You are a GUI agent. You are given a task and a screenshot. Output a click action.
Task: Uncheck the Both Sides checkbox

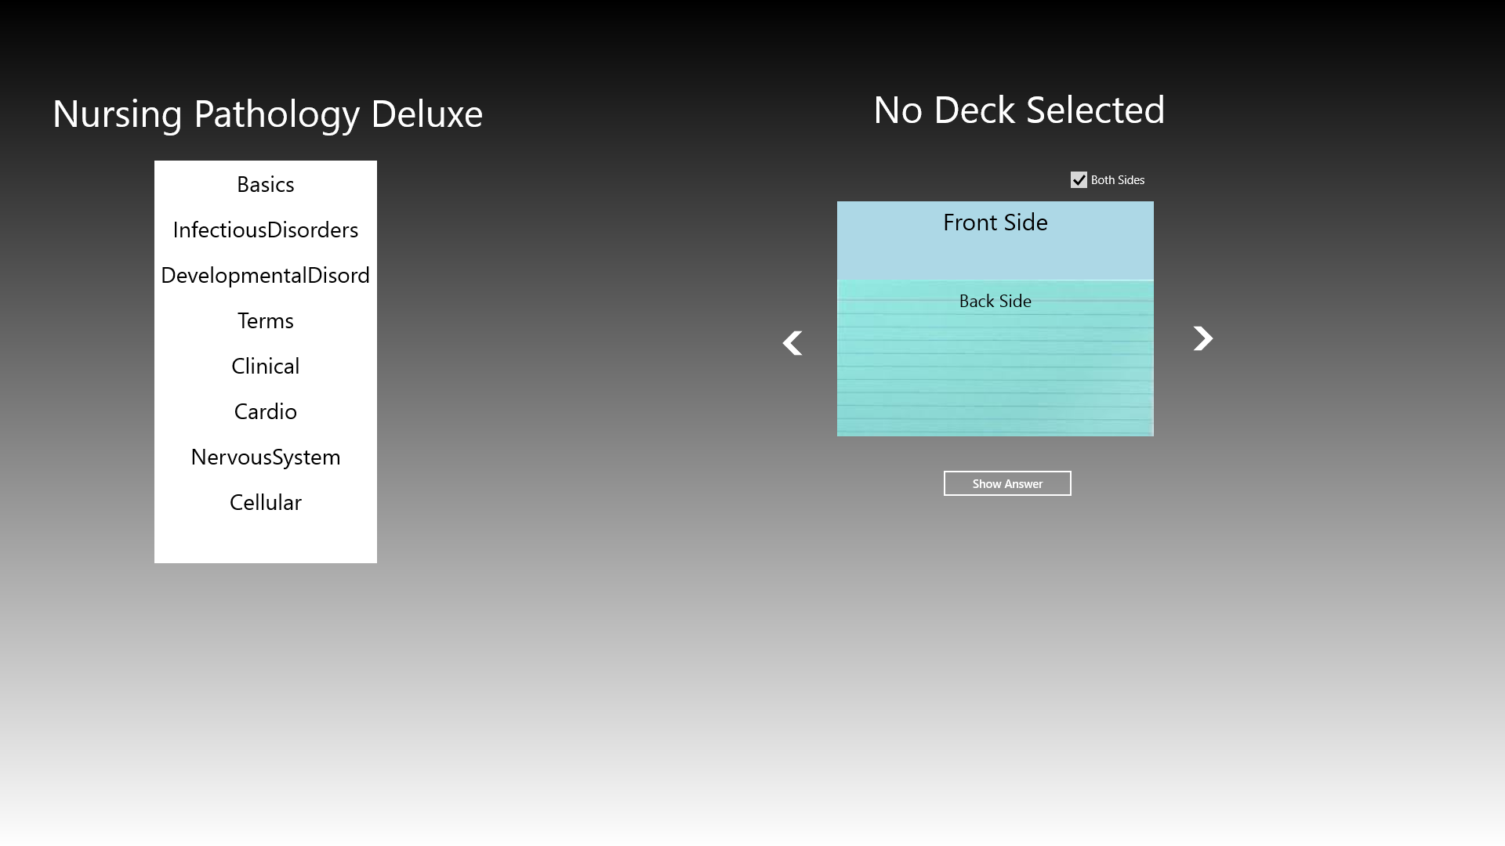[x=1079, y=180]
